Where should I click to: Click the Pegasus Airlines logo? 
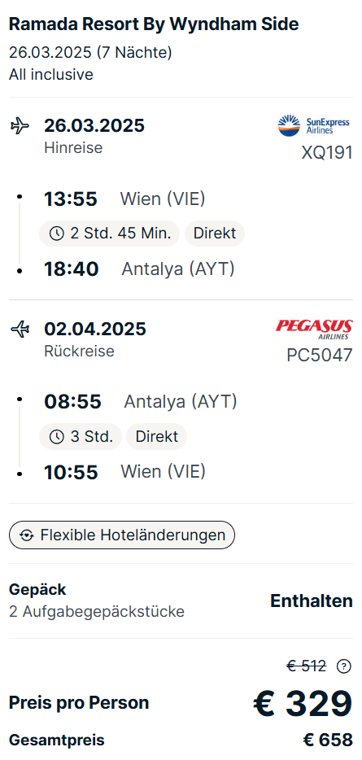point(314,329)
